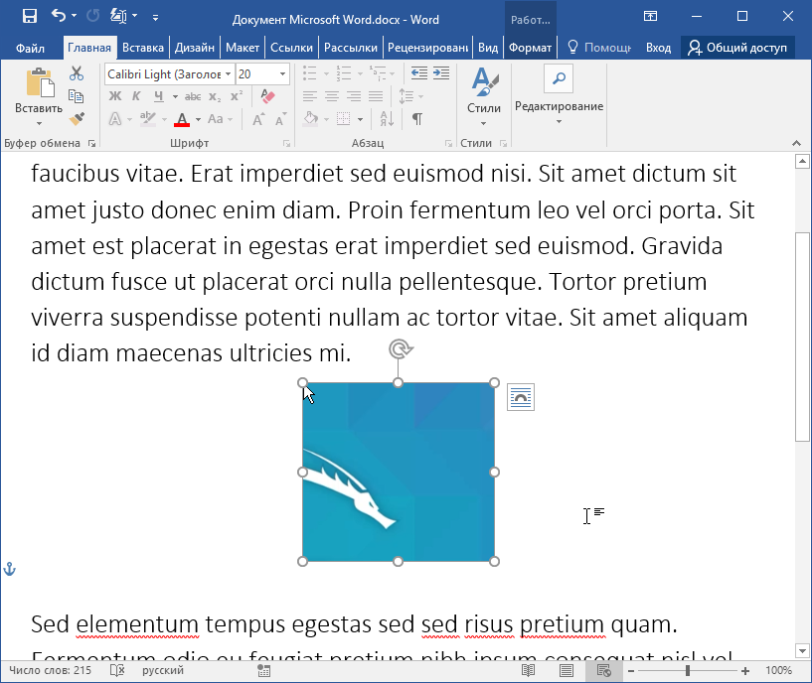Apply multilevel list

378,73
